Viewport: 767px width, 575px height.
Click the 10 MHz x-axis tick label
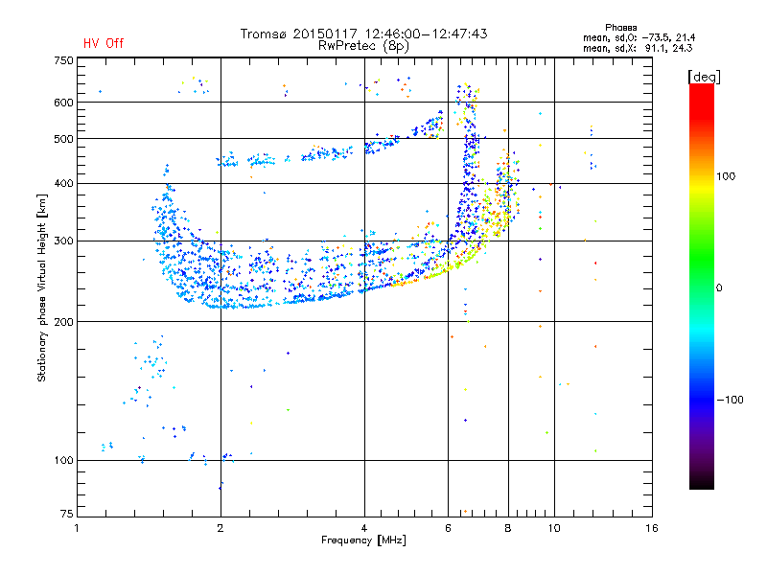click(554, 528)
